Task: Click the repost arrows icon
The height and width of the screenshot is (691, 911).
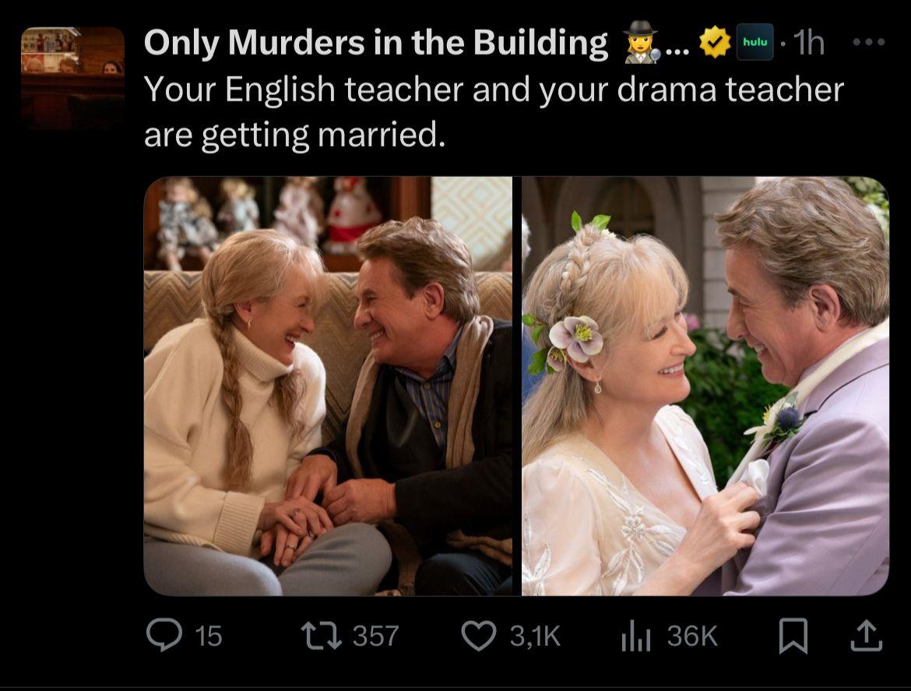Action: pyautogui.click(x=321, y=635)
